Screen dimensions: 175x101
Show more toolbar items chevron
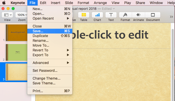pyautogui.click(x=171, y=17)
